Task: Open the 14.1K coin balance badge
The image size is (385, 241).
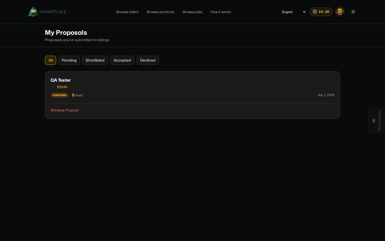Action: 321,12
